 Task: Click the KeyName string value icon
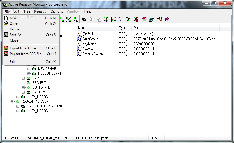pyautogui.click(x=80, y=44)
